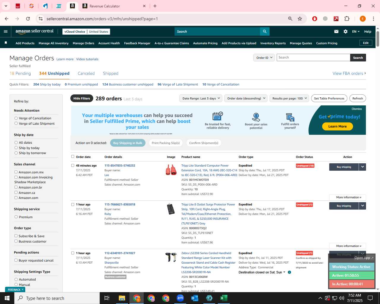Select Ship by today radio option

pos(16,148)
